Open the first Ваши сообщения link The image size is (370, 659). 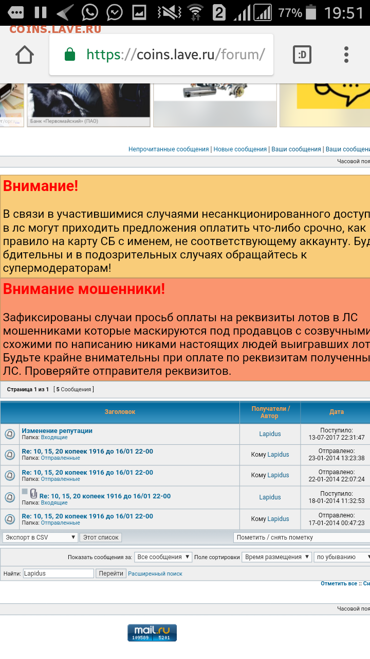tap(296, 149)
